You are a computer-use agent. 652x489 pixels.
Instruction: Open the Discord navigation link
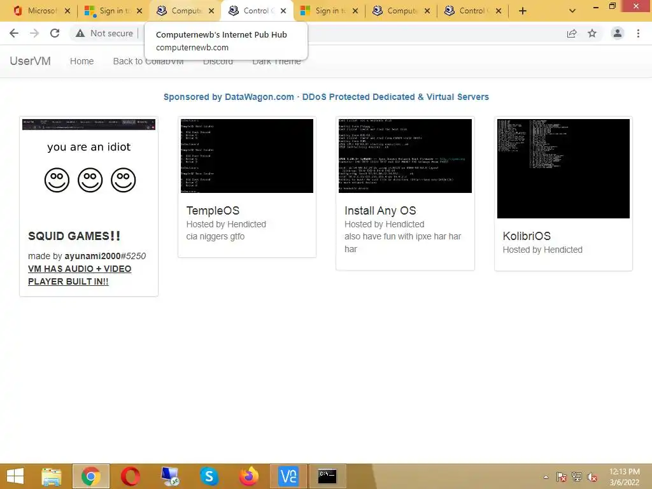(x=218, y=62)
